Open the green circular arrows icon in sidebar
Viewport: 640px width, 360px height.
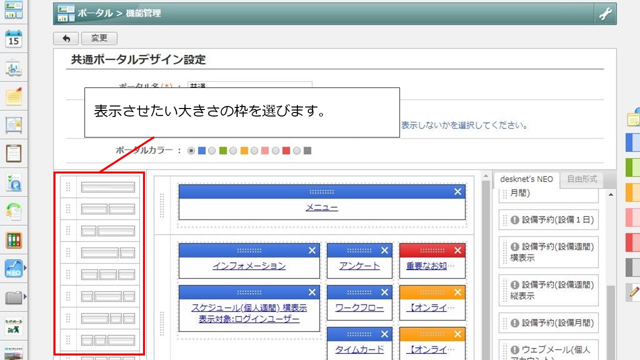tap(13, 211)
